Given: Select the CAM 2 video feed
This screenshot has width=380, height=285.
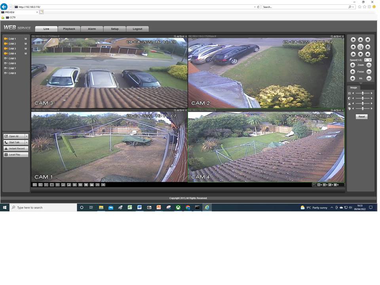Looking at the screenshot, I should click(266, 72).
